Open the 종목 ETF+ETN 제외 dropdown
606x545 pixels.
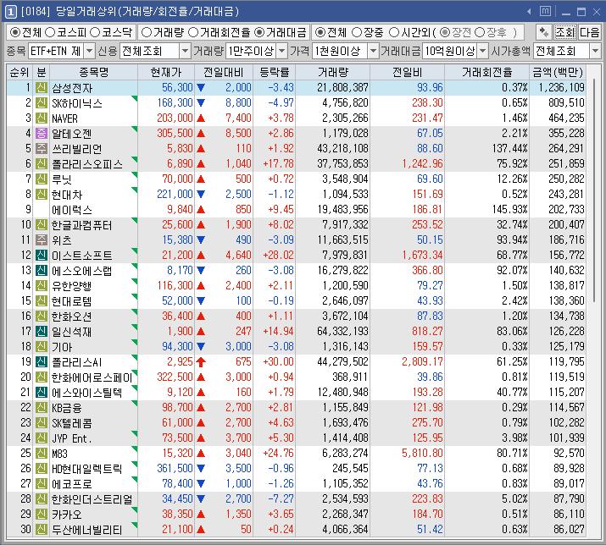click(89, 51)
